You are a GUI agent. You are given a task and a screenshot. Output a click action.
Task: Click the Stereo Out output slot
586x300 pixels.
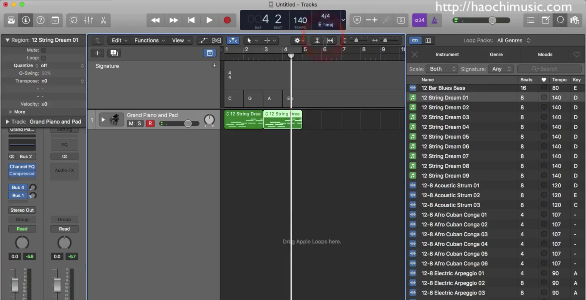(22, 210)
